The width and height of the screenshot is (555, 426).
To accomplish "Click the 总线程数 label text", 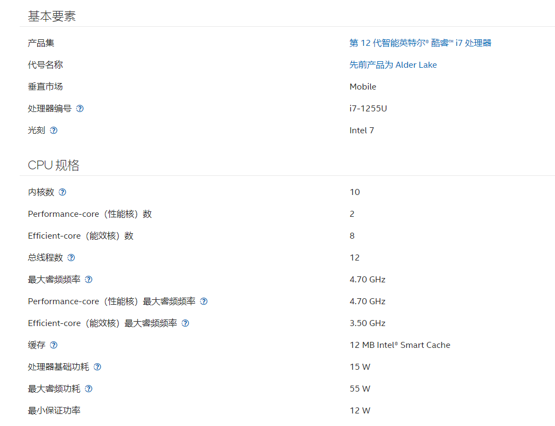I will (x=45, y=258).
